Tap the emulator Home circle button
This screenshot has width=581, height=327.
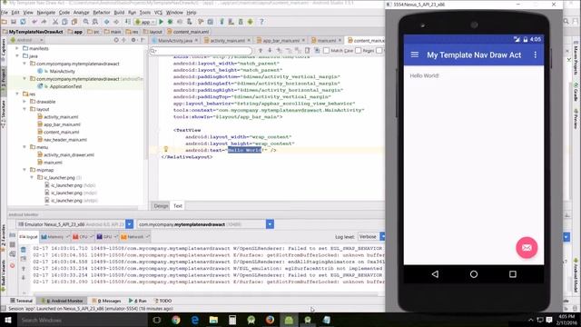[x=474, y=274]
